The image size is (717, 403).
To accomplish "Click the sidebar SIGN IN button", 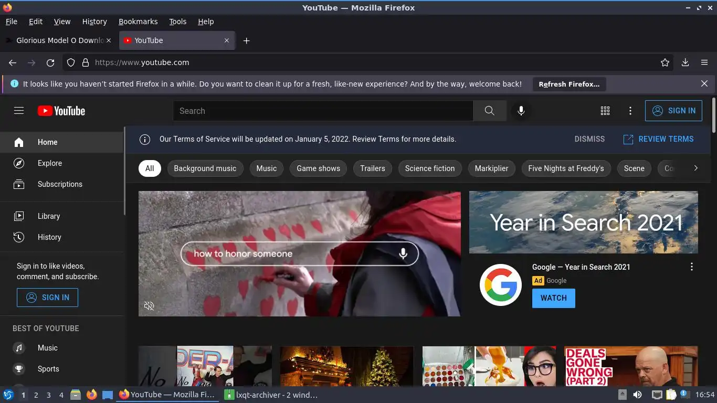I will (47, 298).
